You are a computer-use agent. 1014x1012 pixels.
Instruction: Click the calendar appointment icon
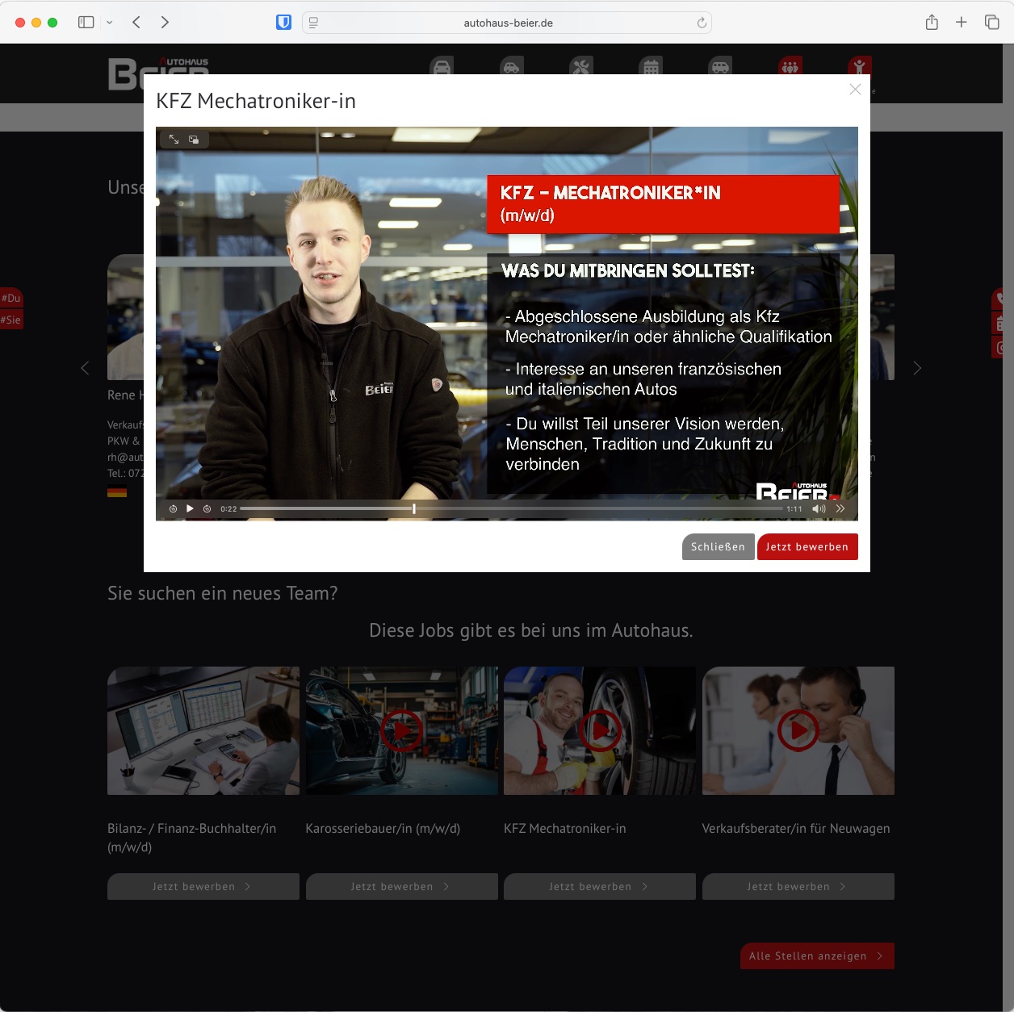point(650,68)
